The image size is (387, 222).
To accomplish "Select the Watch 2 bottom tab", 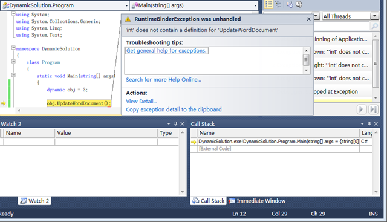I will [34, 201].
